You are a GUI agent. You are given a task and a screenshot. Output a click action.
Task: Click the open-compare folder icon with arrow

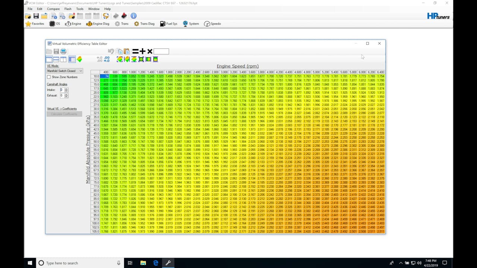click(44, 16)
